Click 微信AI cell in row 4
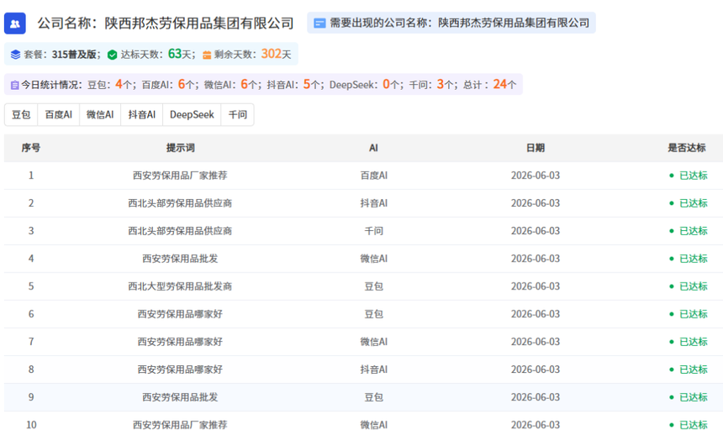Viewport: 723px width, 430px height. (374, 259)
